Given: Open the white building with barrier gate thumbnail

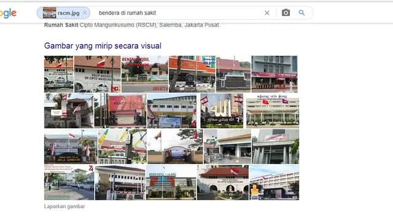Looking at the screenshot, I should [x=120, y=182].
